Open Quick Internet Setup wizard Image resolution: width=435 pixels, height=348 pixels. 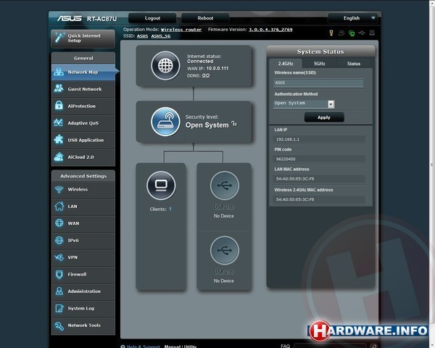[83, 38]
